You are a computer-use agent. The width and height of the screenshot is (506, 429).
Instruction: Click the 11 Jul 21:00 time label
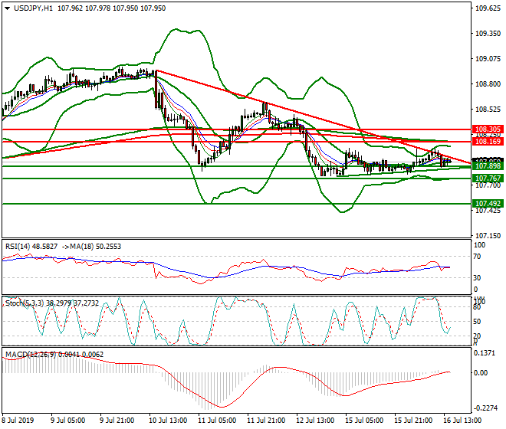point(266,421)
